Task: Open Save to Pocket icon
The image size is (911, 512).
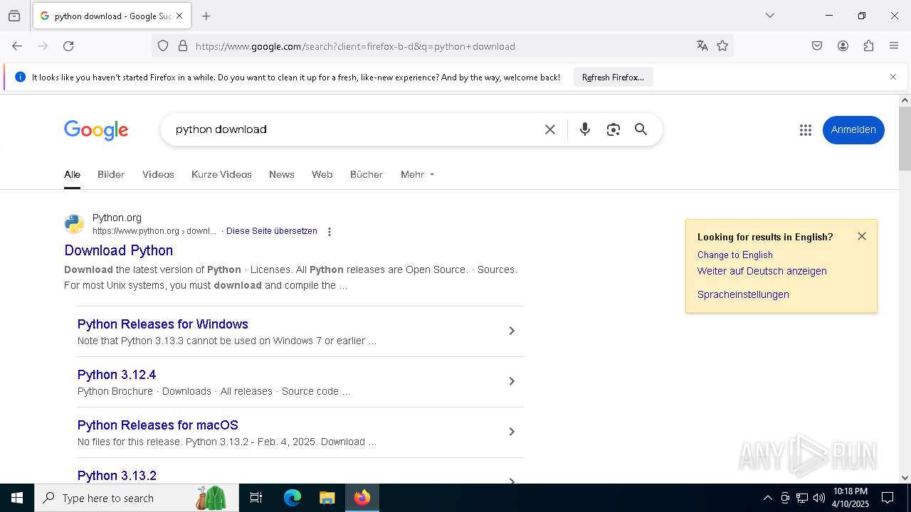Action: coord(817,46)
